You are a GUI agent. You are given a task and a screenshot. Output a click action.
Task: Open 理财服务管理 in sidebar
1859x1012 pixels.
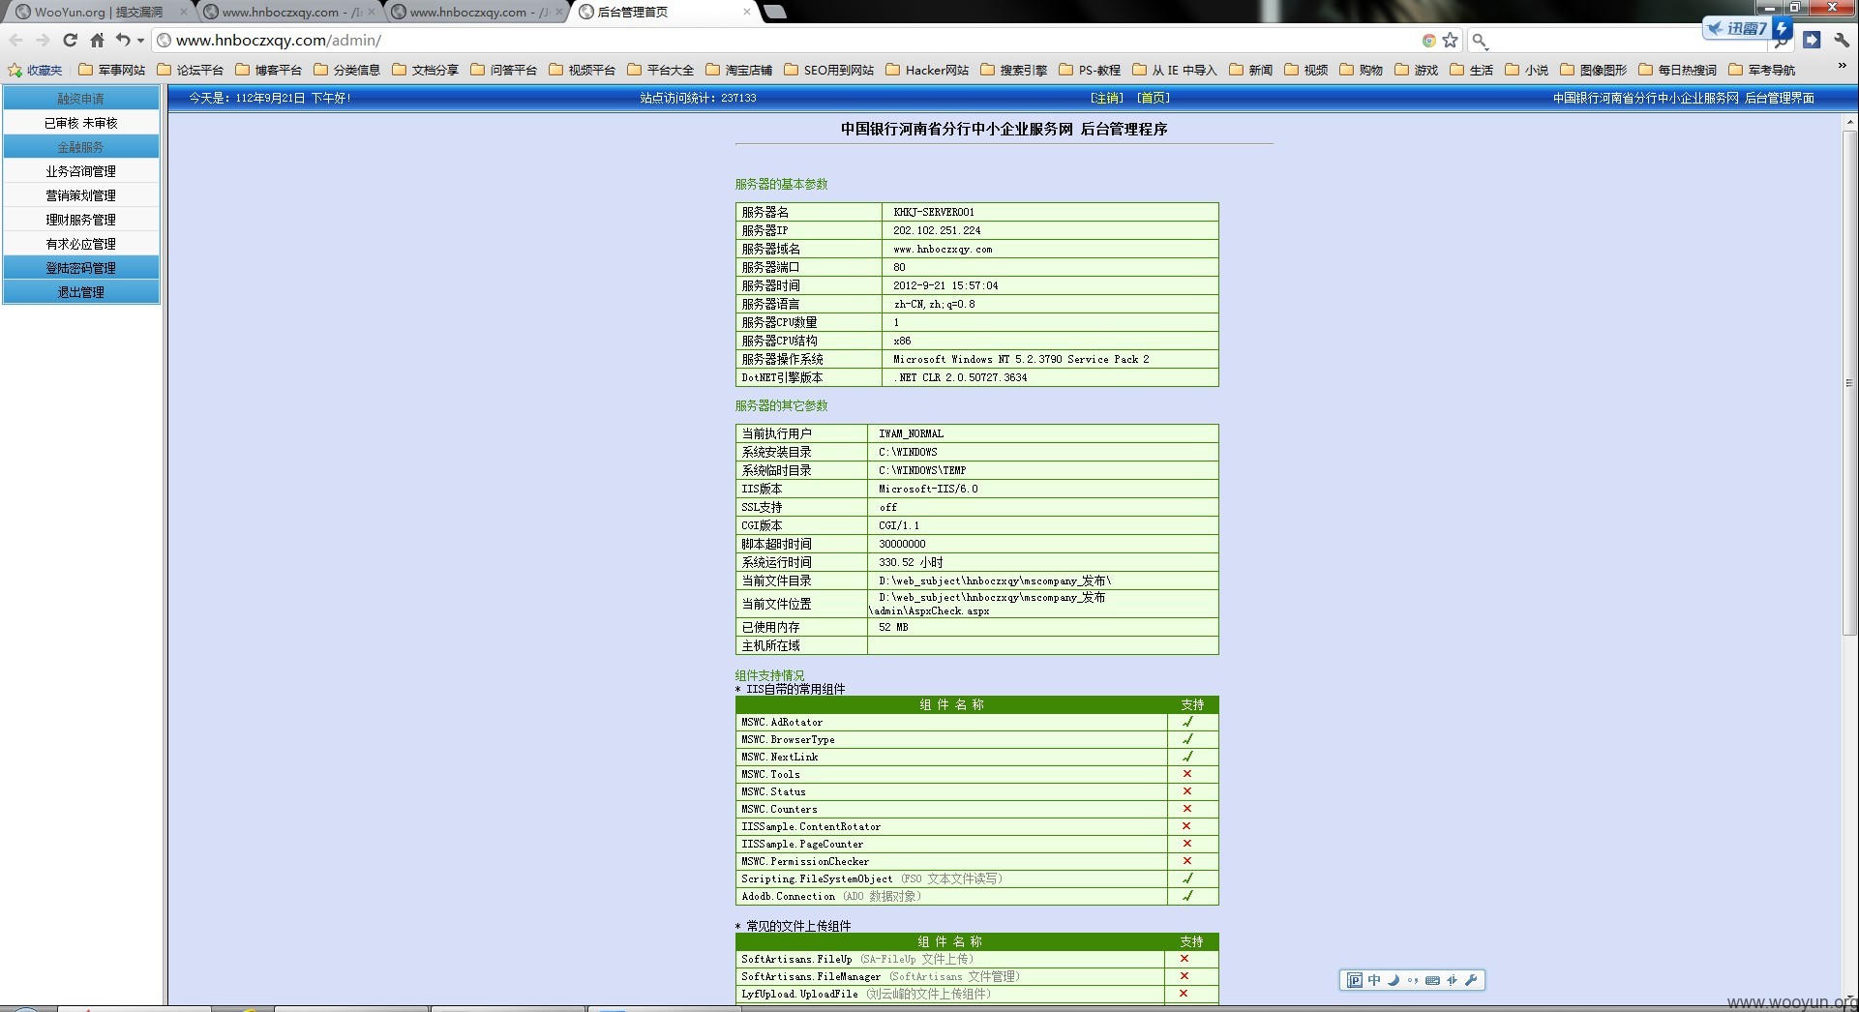[81, 220]
